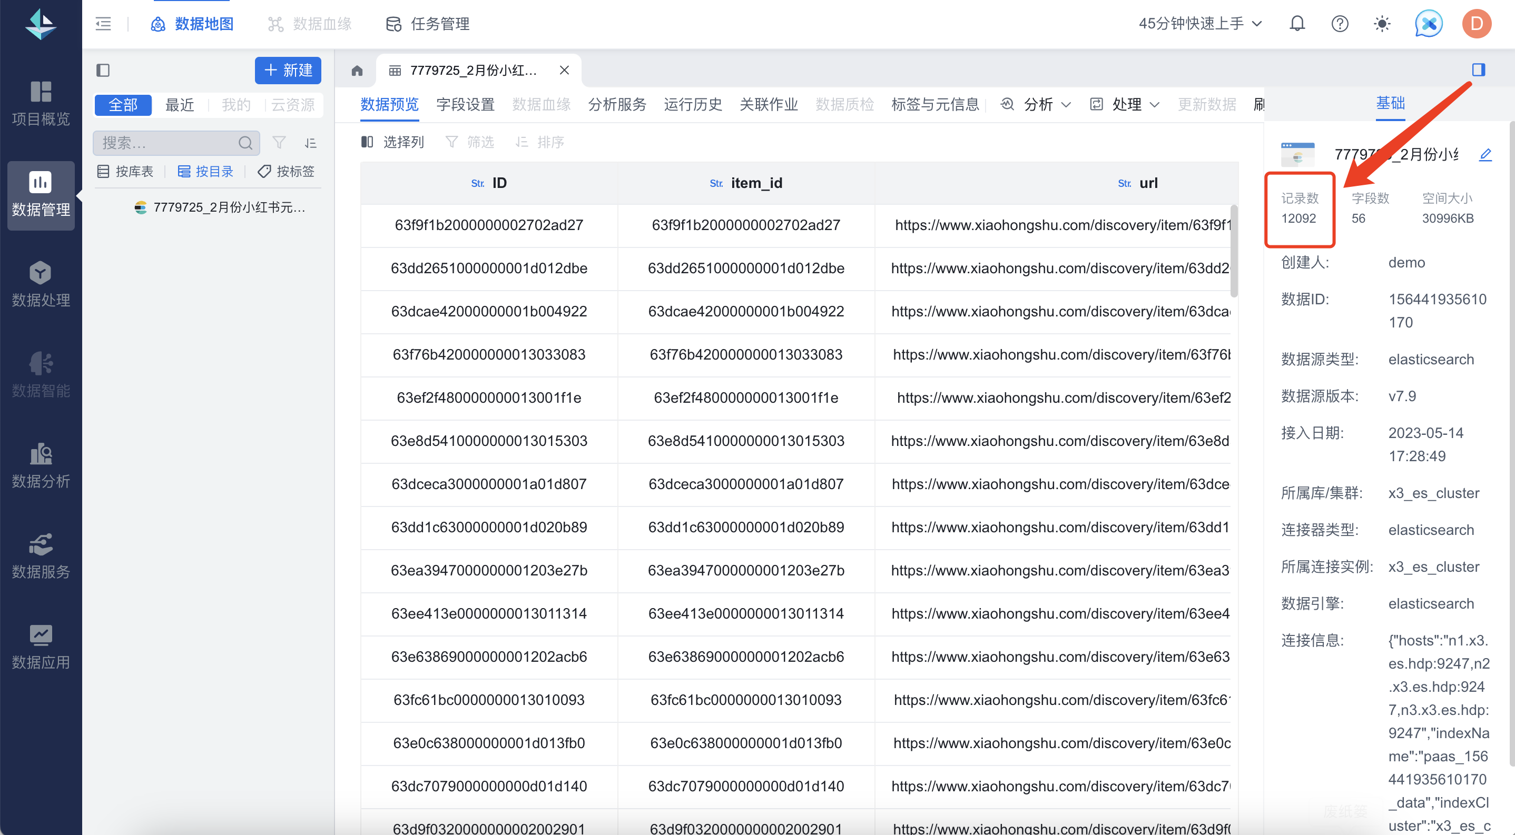Viewport: 1515px width, 835px height.
Task: Click the 排序 sort tool
Action: pos(539,142)
